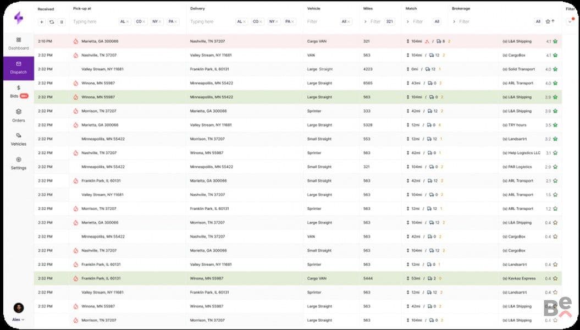Click the Kavkaz Express brokerage name
The image size is (580, 330).
pos(519,279)
